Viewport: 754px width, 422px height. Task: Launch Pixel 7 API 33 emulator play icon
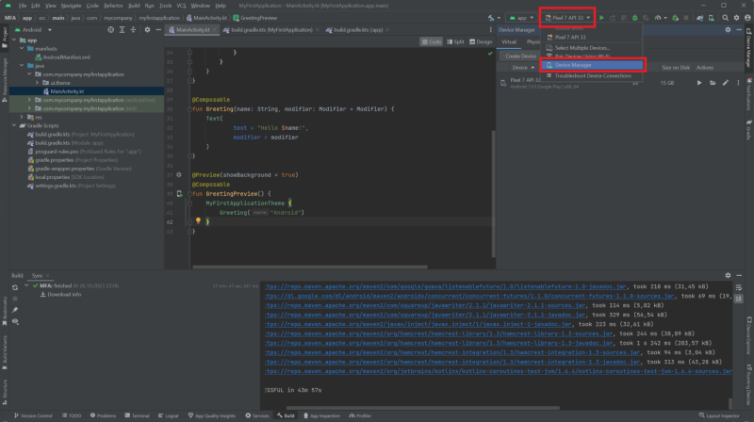(x=699, y=83)
